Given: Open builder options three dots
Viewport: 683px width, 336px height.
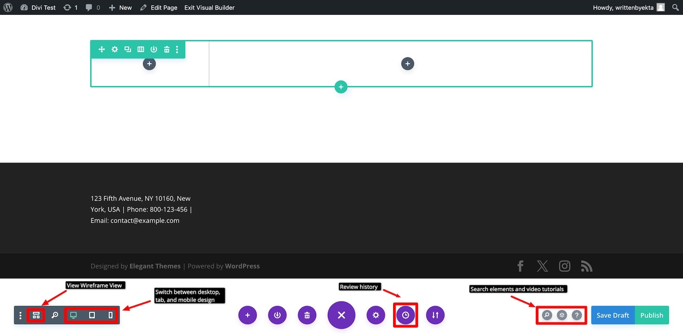Looking at the screenshot, I should pyautogui.click(x=20, y=315).
